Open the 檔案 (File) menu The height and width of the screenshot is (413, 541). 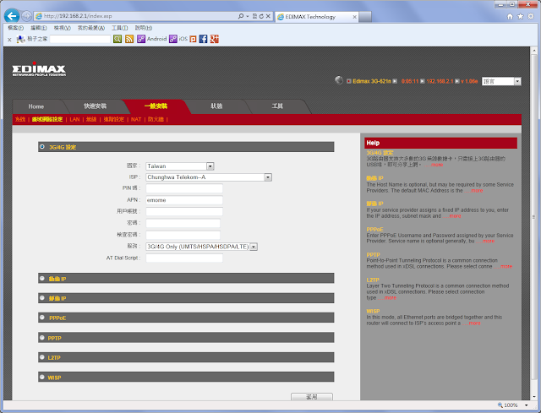(x=15, y=28)
